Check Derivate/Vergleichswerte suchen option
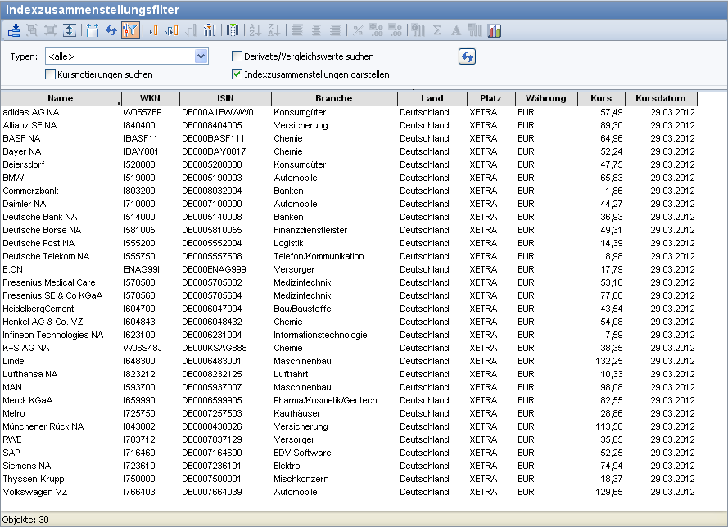Viewport: 728px width, 527px height. click(237, 56)
